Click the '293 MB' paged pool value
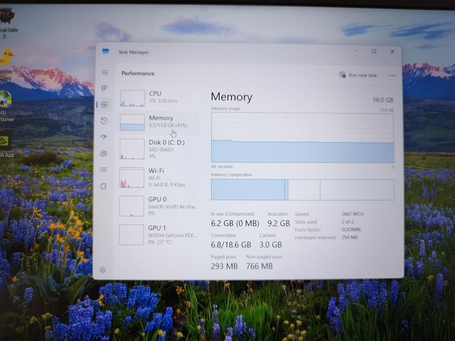 (224, 266)
